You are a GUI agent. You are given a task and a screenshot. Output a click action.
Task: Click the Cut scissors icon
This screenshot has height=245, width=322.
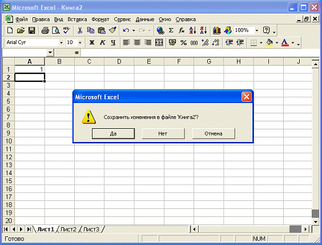click(80, 30)
